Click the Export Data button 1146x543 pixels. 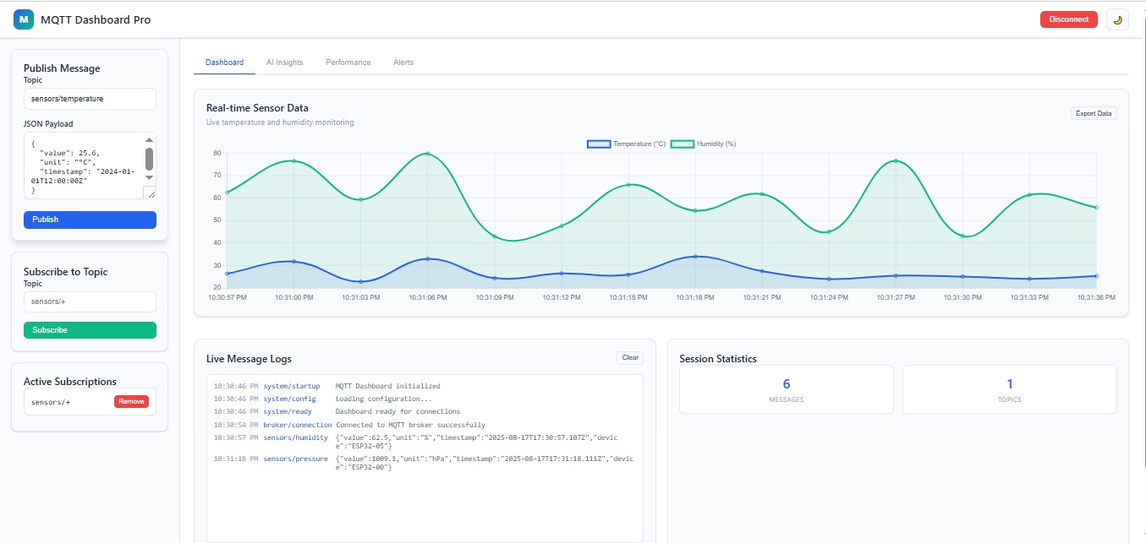tap(1094, 113)
